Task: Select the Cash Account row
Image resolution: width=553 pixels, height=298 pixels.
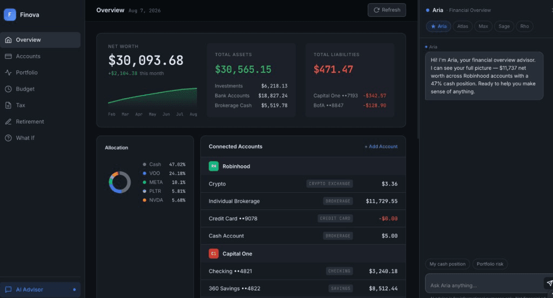Action: pos(303,235)
